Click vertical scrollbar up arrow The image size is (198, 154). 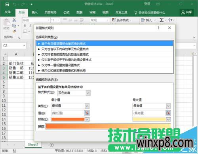(195, 54)
